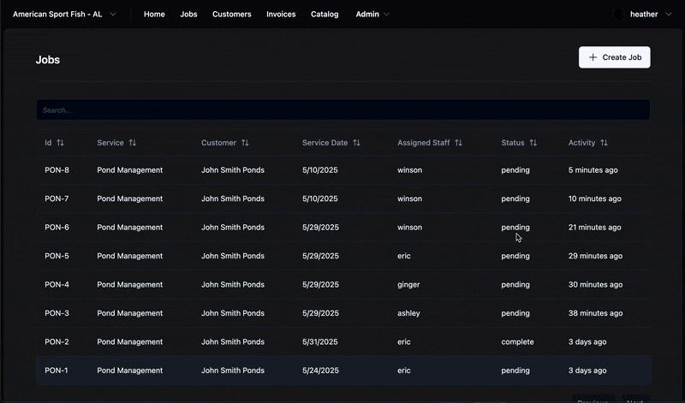Click heather's user avatar icon

(619, 15)
